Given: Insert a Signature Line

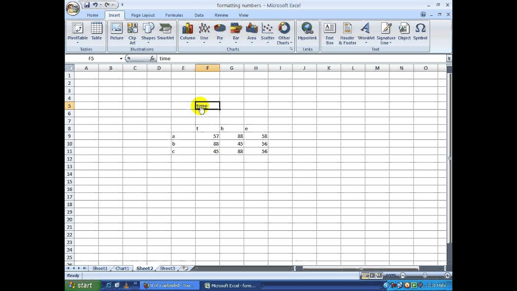Looking at the screenshot, I should (386, 33).
